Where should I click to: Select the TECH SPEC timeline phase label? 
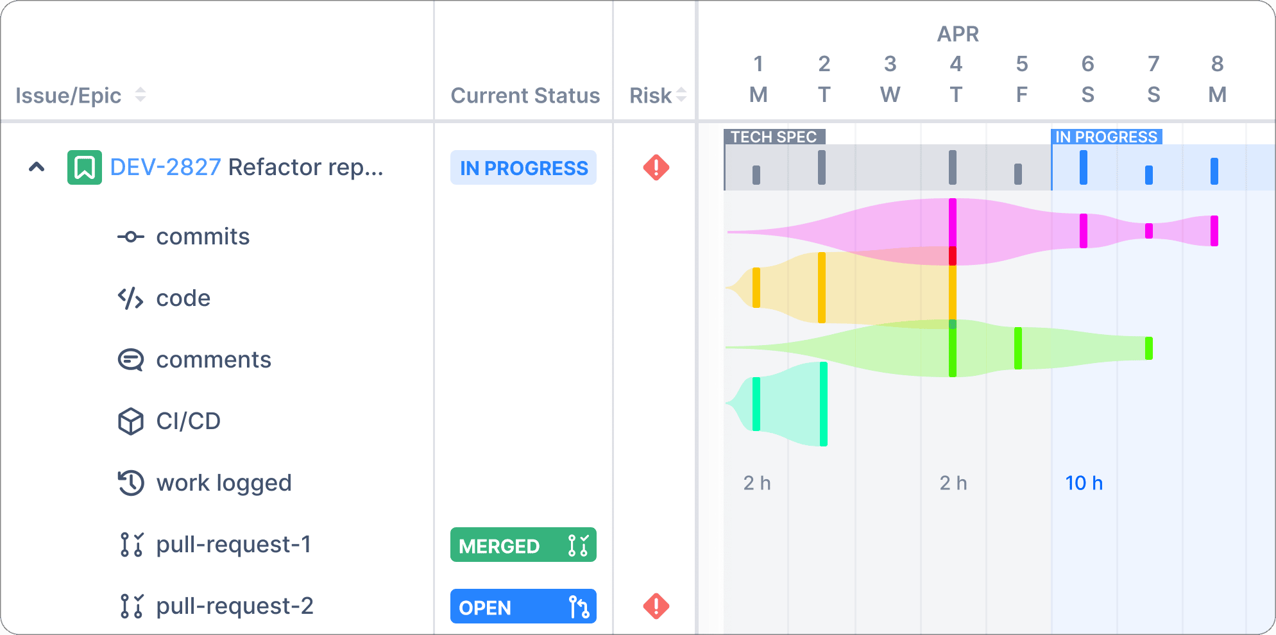click(774, 137)
